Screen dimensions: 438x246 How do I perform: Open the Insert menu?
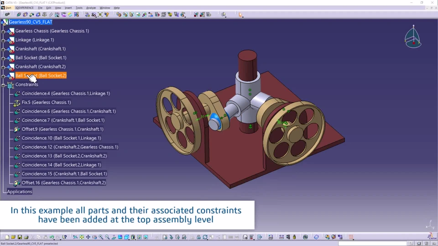click(68, 8)
